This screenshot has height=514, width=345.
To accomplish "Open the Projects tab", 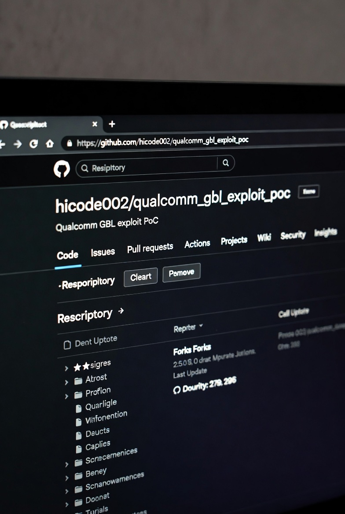I will point(234,241).
